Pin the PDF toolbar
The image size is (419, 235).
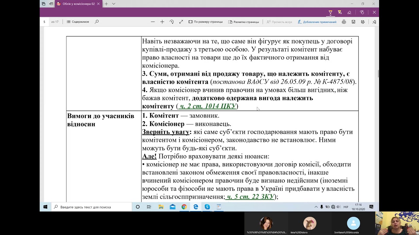tap(374, 22)
